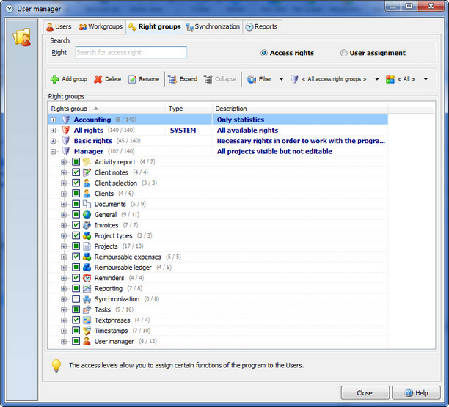The height and width of the screenshot is (407, 449).
Task: Toggle the Timestamps checkbox
Action: click(x=76, y=331)
